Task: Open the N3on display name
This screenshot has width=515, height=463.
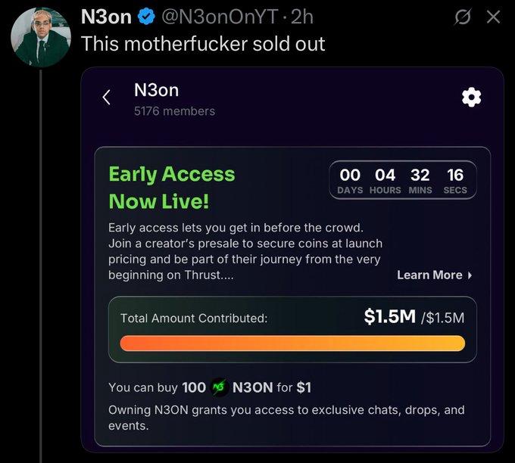Action: coord(106,16)
